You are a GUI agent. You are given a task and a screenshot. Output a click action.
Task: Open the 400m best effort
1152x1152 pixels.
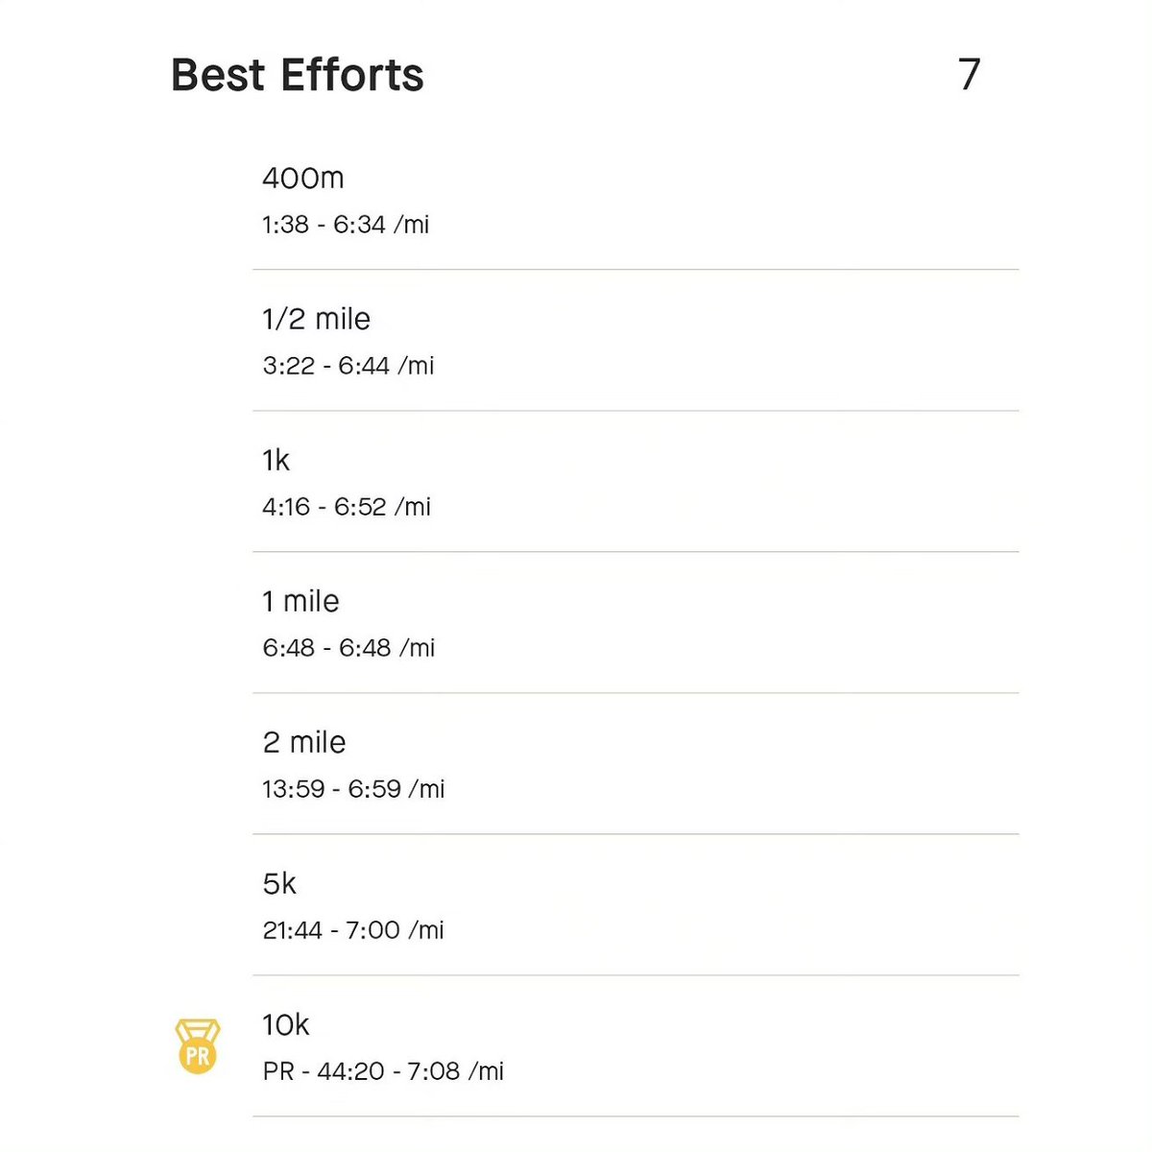(x=636, y=200)
